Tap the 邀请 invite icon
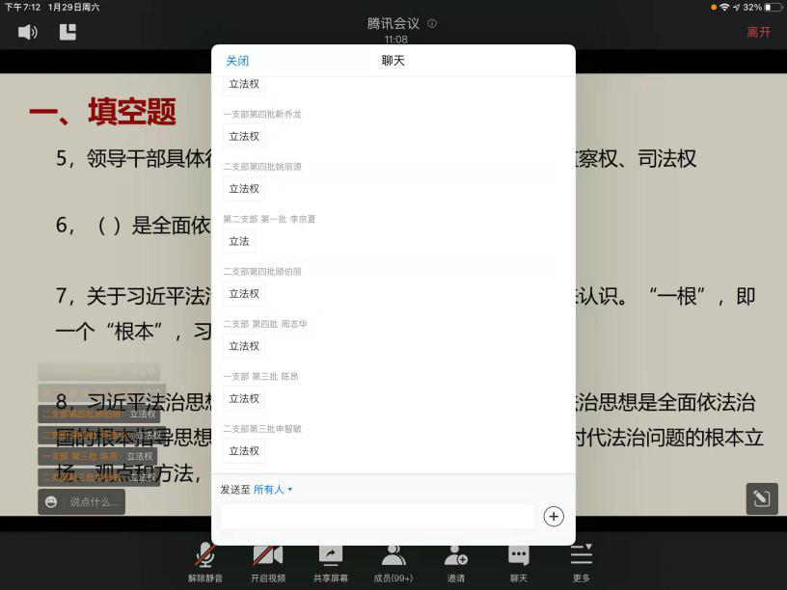Screen dimensions: 787x590 [x=456, y=561]
